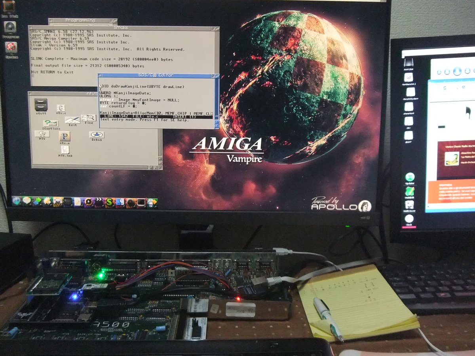Screen dimensions: 475x356
Task: Click down arrow in ntv11 window scrollbar
Action: click(x=160, y=163)
